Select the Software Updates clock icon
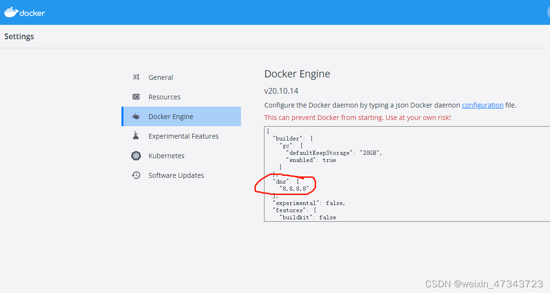Image resolution: width=550 pixels, height=293 pixels. click(x=136, y=175)
